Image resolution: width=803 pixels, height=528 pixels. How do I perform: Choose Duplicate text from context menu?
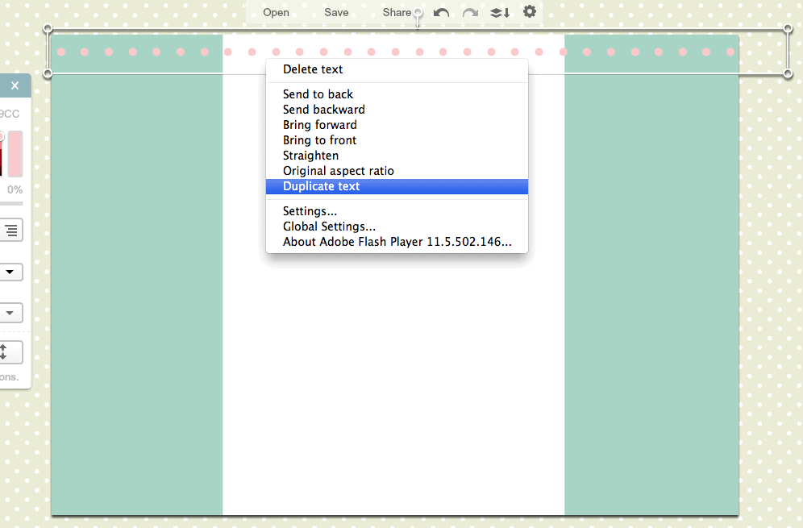click(x=321, y=186)
